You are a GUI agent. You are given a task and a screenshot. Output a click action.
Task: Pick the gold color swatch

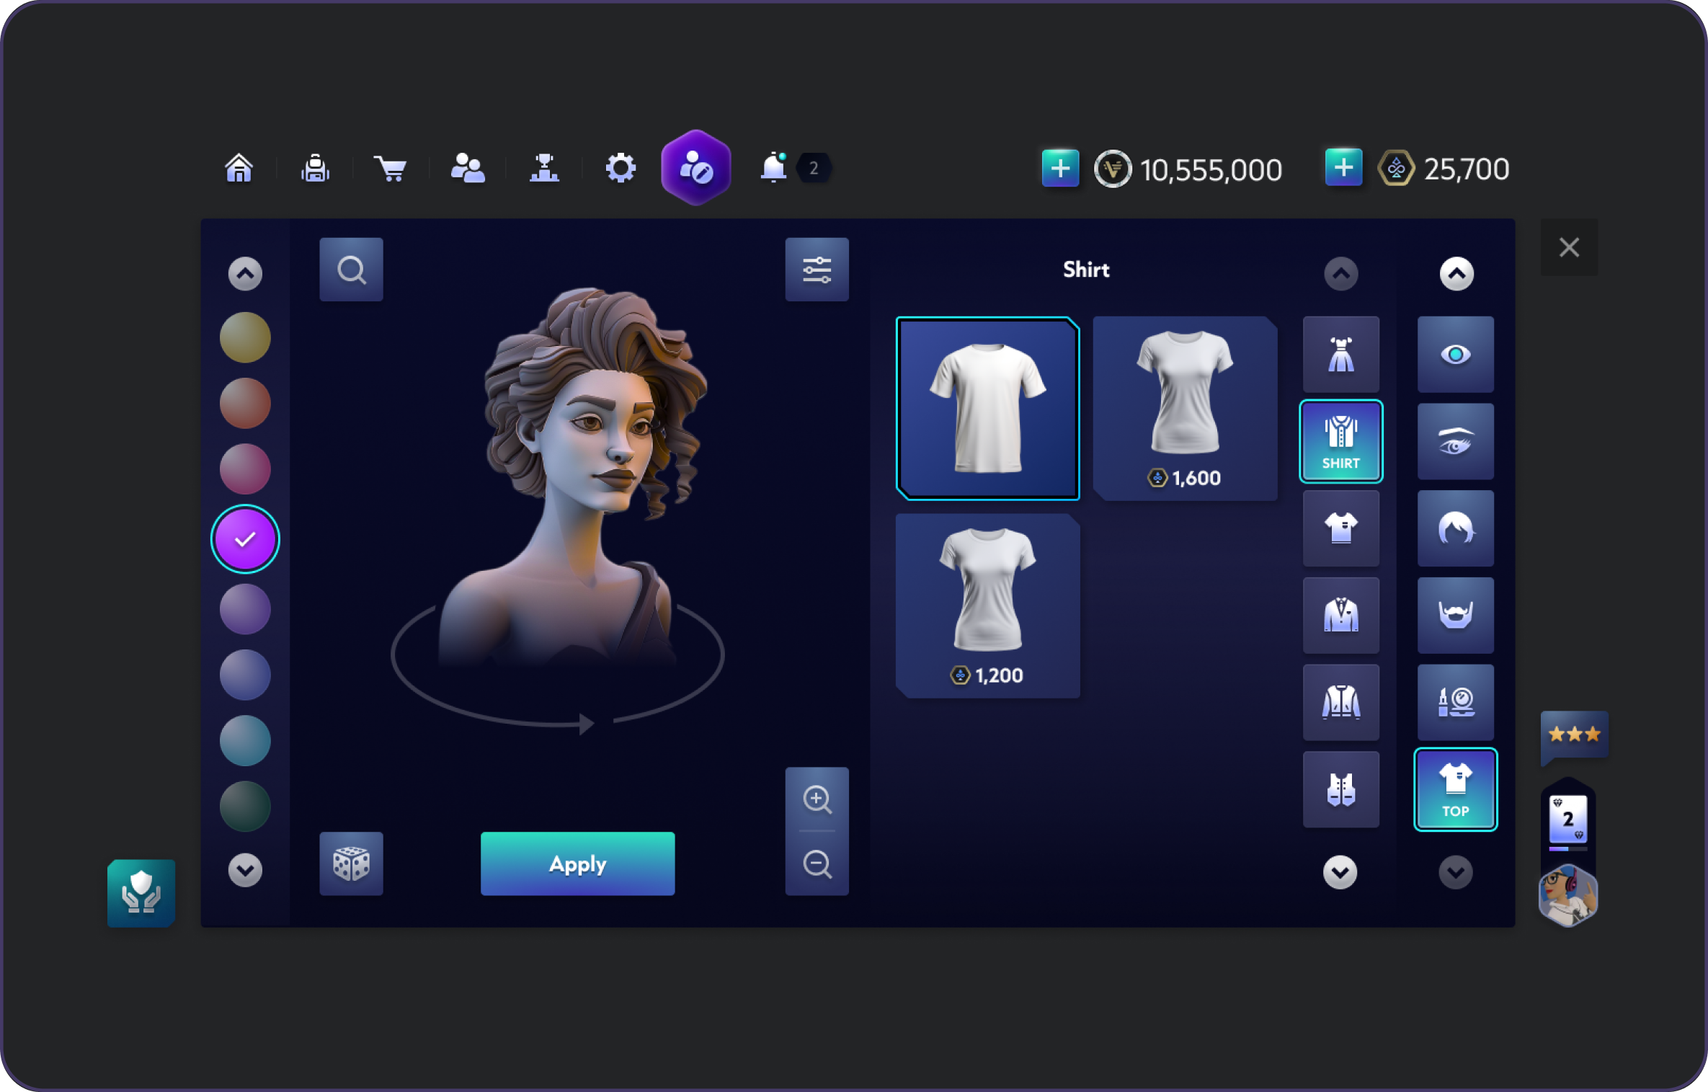[x=245, y=337]
